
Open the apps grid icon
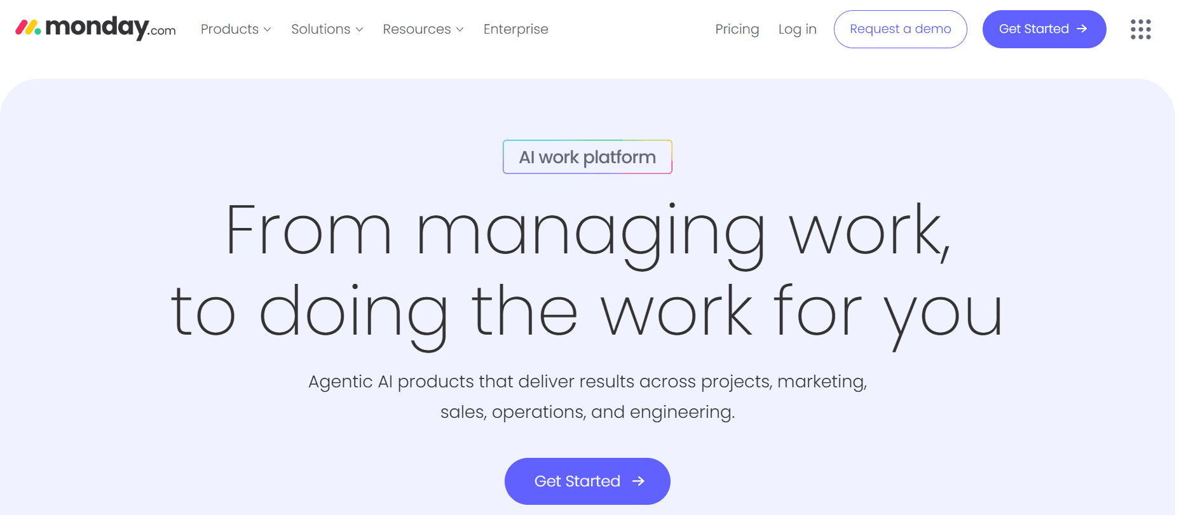click(1141, 29)
